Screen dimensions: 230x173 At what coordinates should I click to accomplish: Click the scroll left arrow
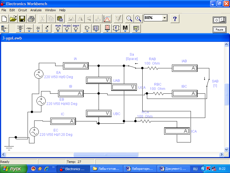coord(3,155)
